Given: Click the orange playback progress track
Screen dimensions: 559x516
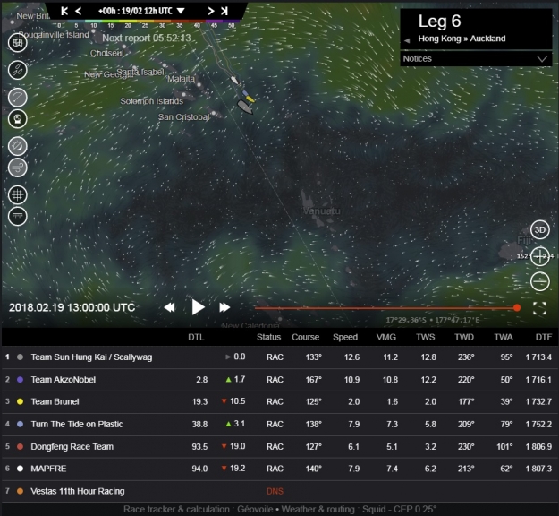Looking at the screenshot, I should click(385, 308).
